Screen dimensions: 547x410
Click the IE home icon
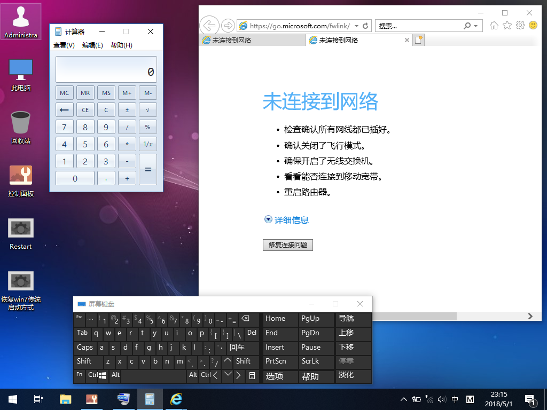pyautogui.click(x=494, y=25)
